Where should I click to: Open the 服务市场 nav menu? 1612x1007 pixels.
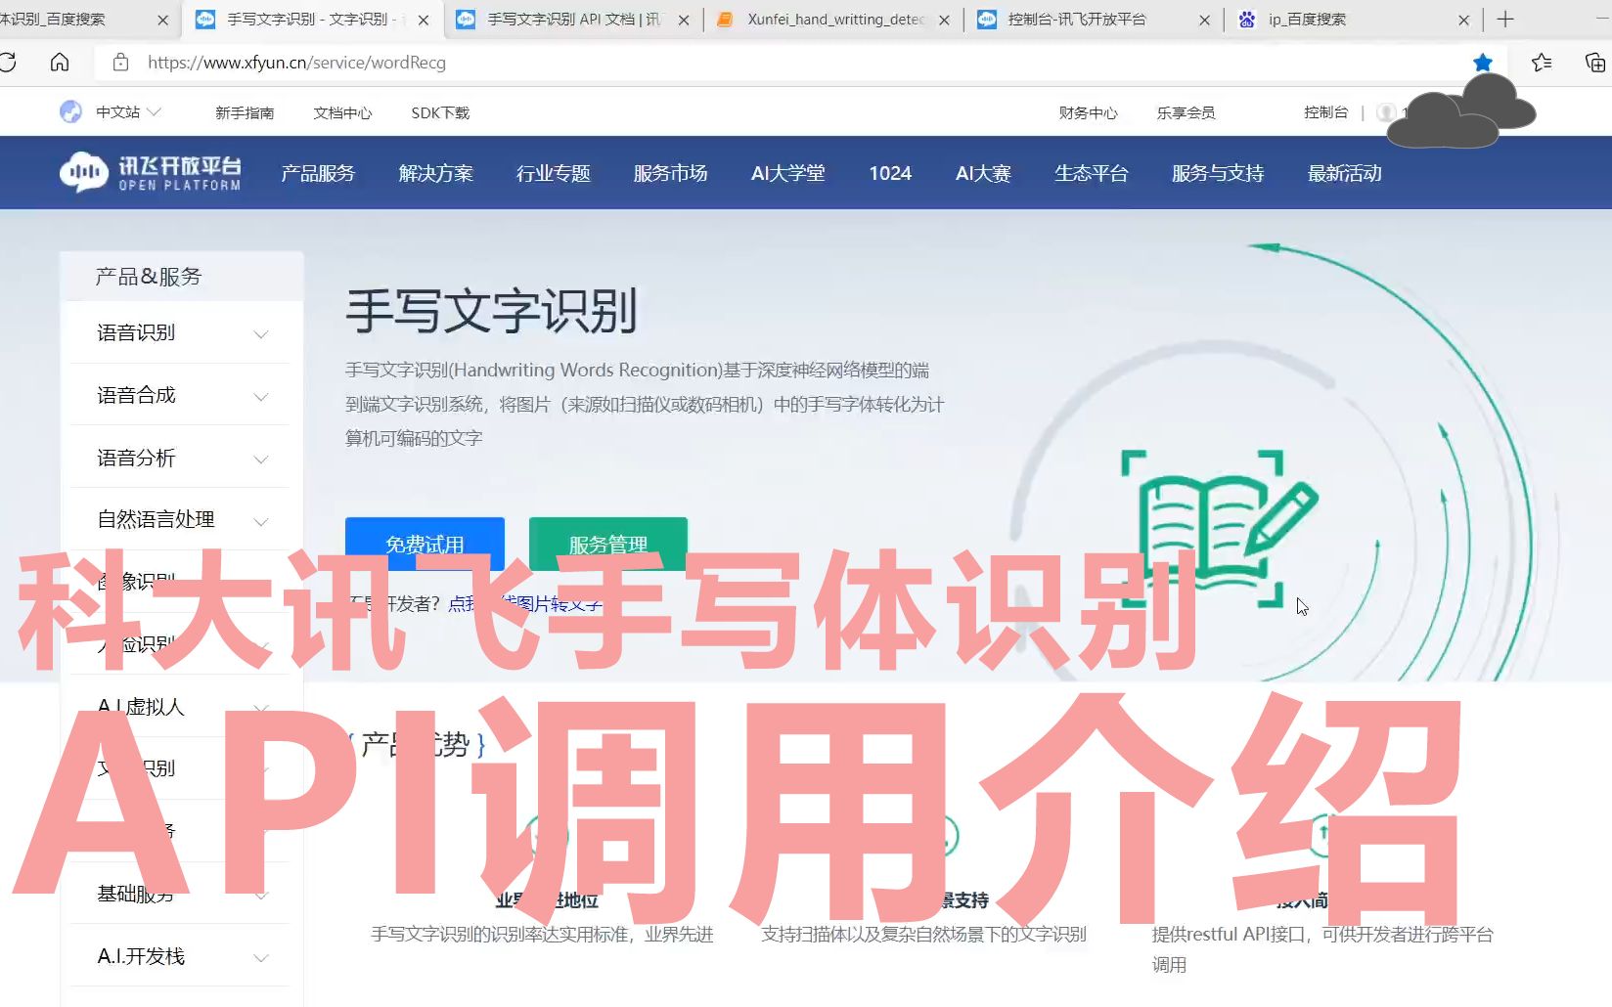(x=670, y=173)
